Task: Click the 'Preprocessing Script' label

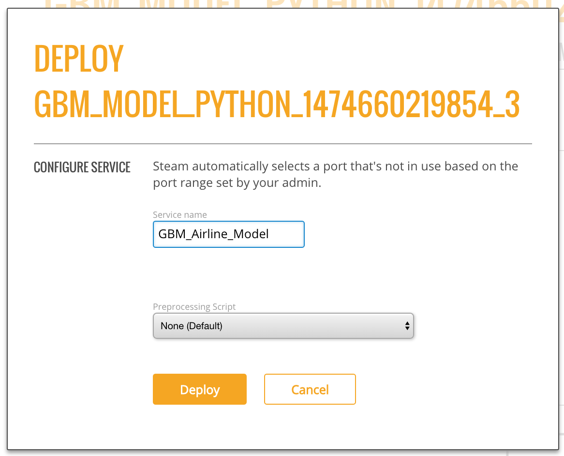Action: (194, 307)
